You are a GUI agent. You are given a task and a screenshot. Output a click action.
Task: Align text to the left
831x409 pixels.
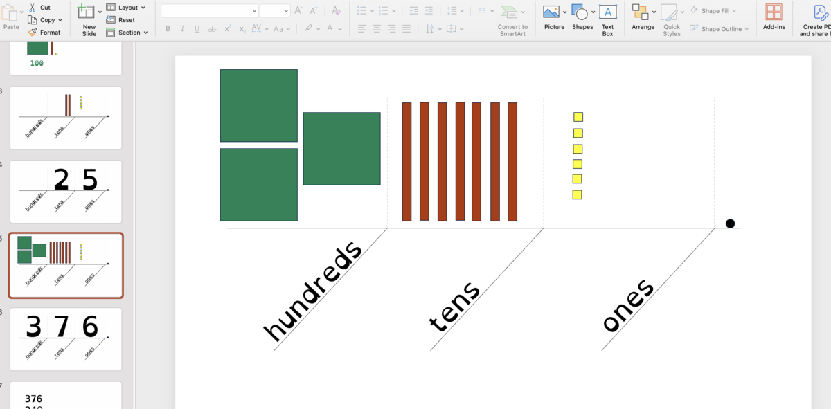click(362, 28)
